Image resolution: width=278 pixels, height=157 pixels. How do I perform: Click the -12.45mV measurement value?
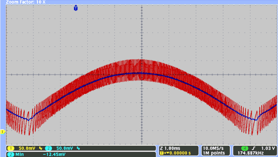54,155
